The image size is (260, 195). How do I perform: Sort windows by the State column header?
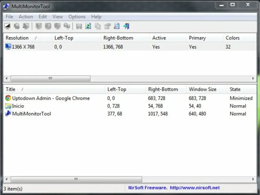242,89
